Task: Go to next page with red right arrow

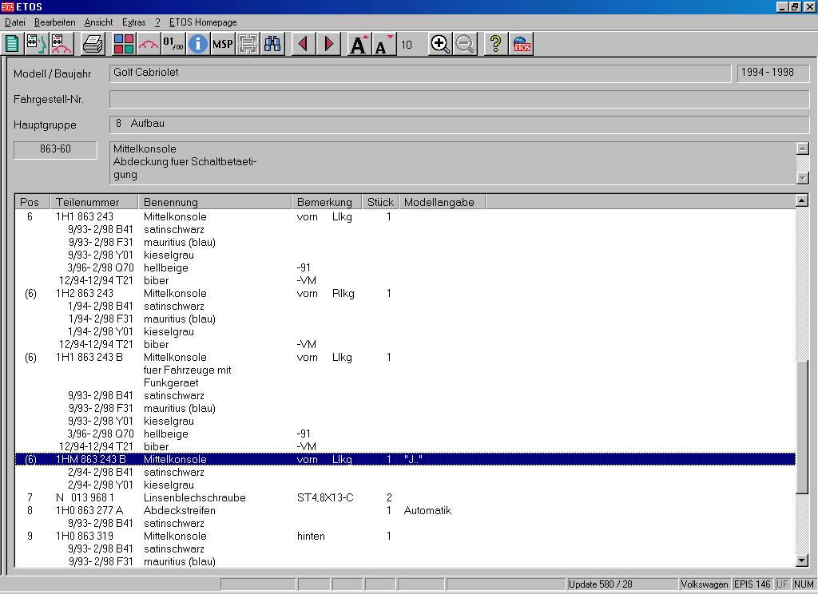Action: point(328,44)
